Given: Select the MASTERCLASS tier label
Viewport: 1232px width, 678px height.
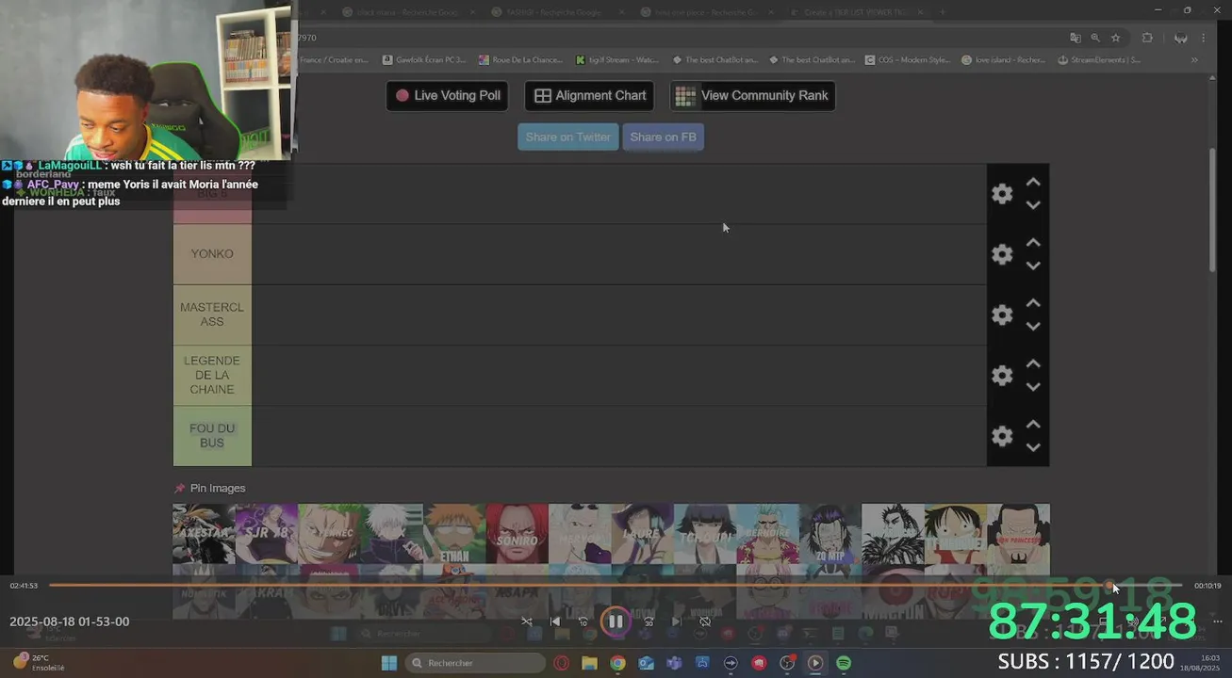Looking at the screenshot, I should click(212, 315).
